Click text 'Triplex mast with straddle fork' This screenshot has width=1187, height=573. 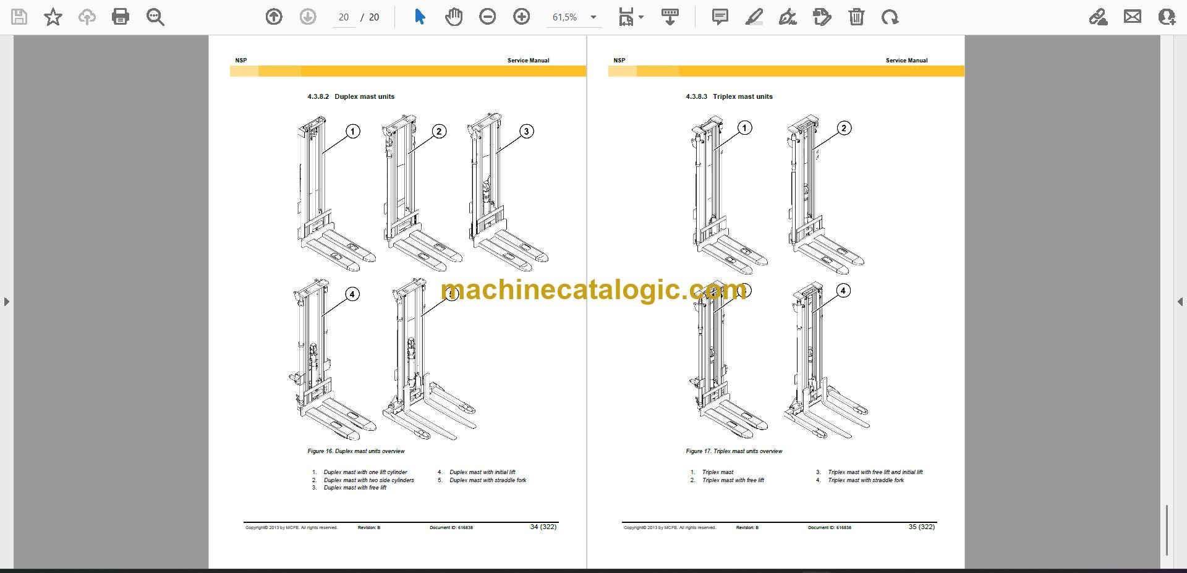point(866,480)
